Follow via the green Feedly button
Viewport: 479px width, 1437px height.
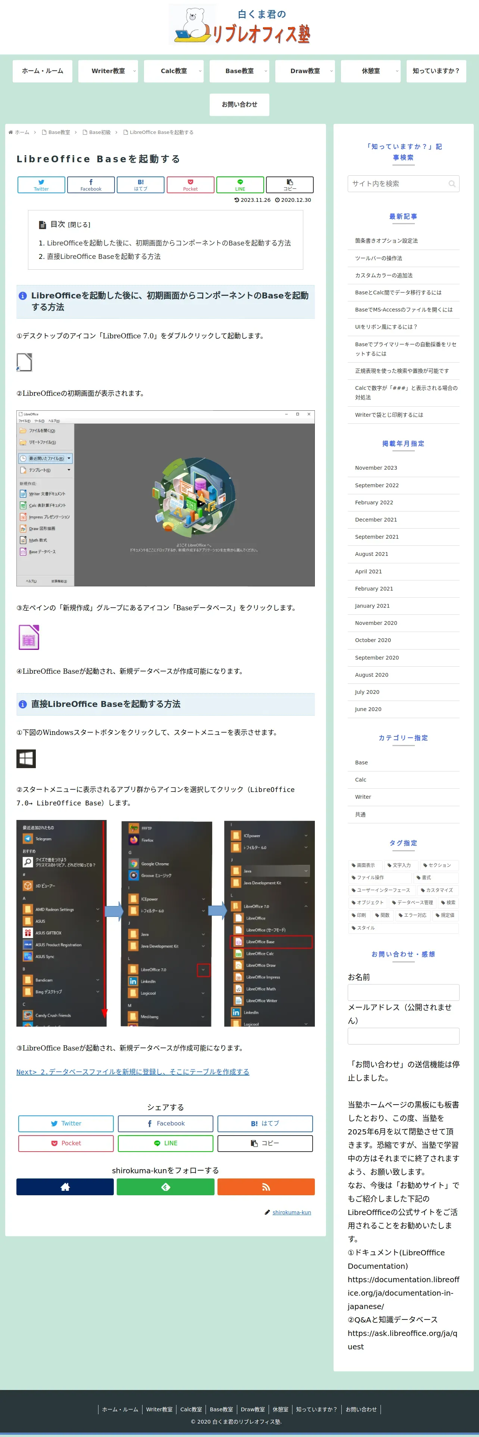tap(166, 1187)
